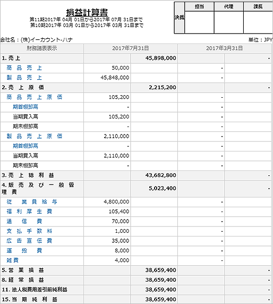Screen dimensions: 273x304
Task: Click the 4,800,000 salary amount
Action: (x=116, y=202)
